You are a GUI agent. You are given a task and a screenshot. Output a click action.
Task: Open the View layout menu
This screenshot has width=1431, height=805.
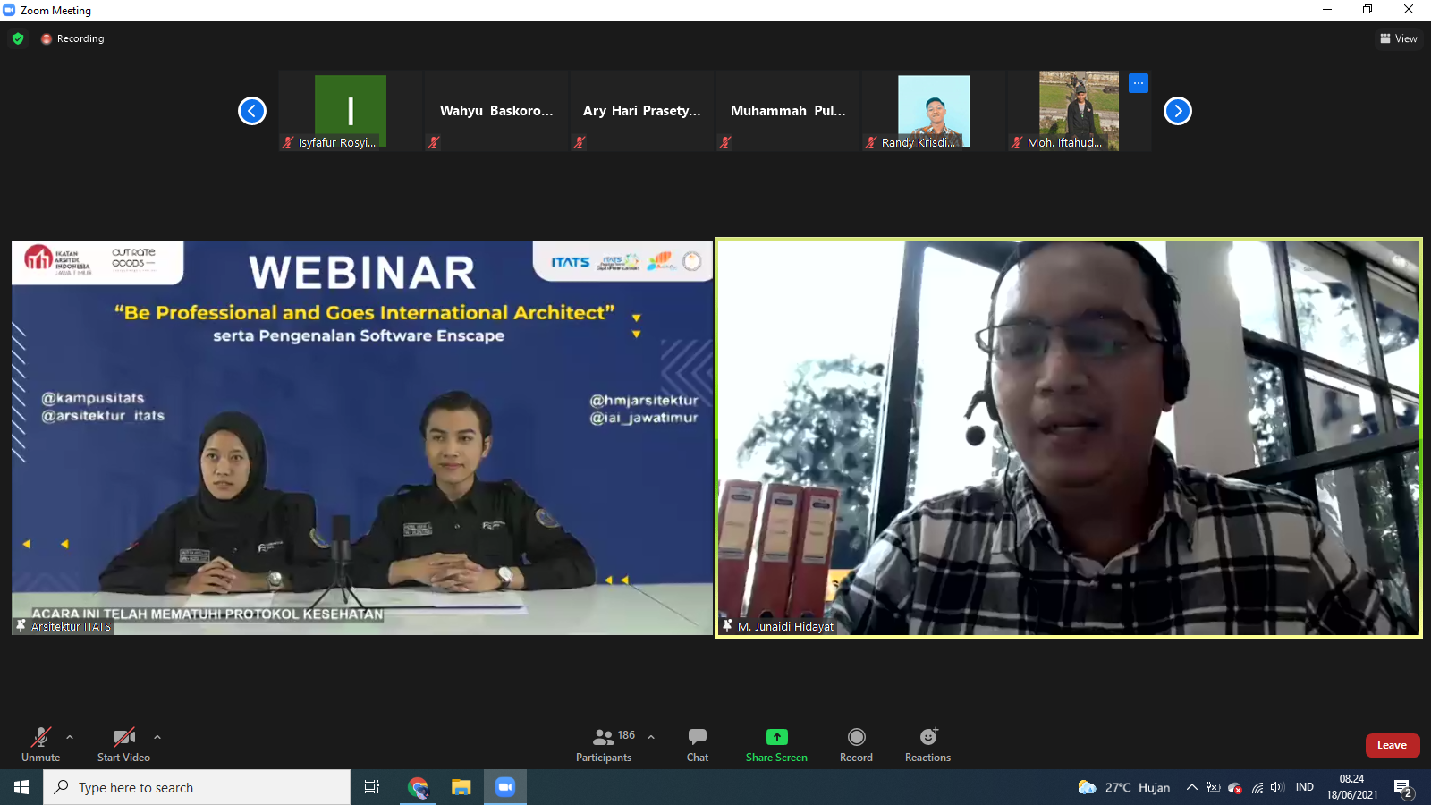click(1399, 38)
